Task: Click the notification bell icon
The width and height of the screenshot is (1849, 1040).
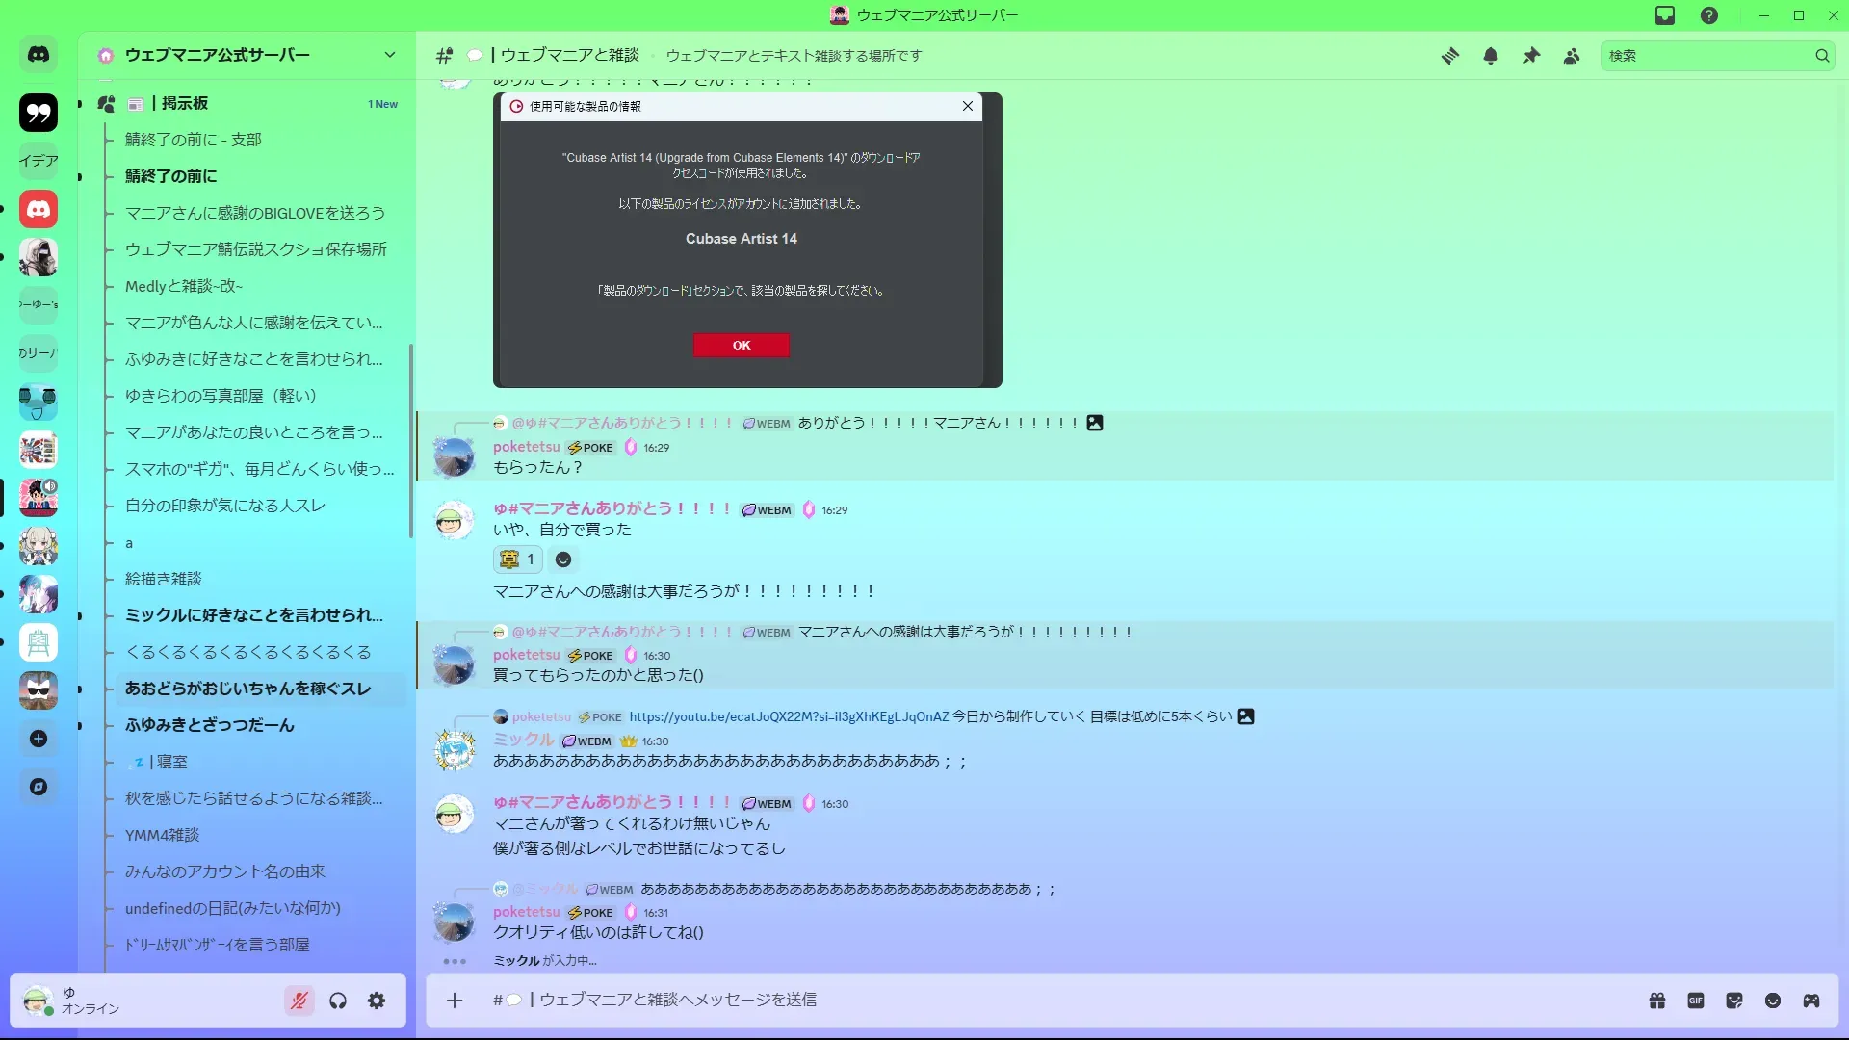Action: tap(1491, 56)
